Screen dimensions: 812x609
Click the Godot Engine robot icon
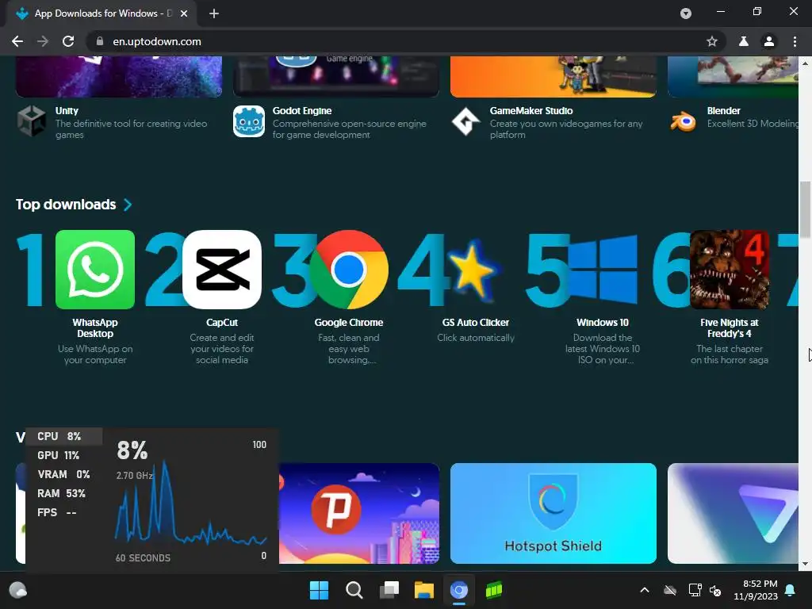[x=248, y=121]
